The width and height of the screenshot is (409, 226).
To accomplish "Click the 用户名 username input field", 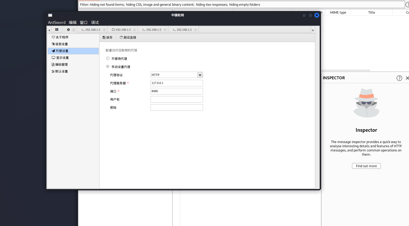I will tap(177, 99).
